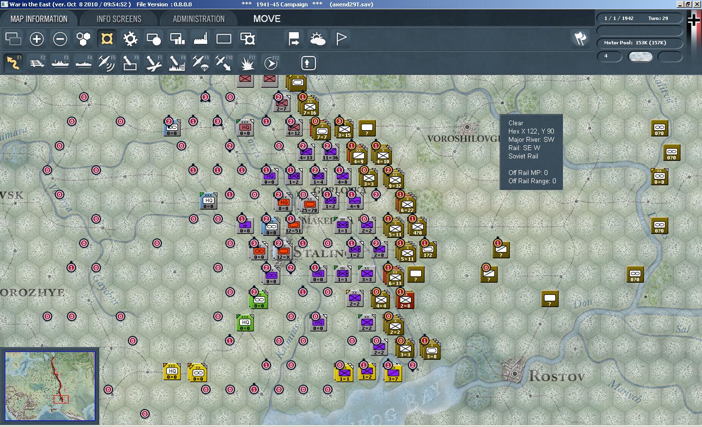
Task: Zoom out the map with minus icon
Action: point(60,39)
